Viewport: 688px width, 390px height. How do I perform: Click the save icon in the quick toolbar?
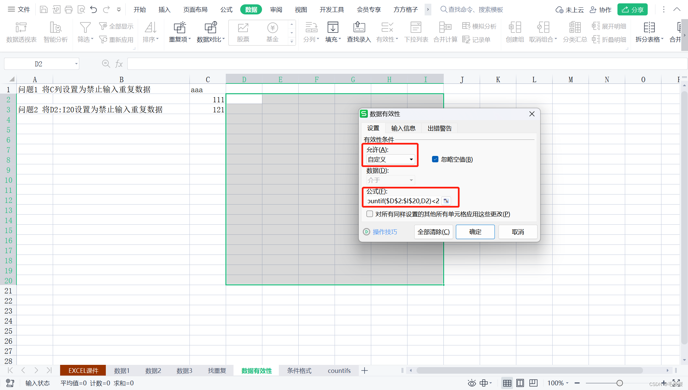44,9
